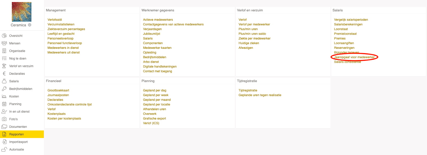Click the Planning calendar icon
The height and width of the screenshot is (155, 427).
[x=4, y=104]
